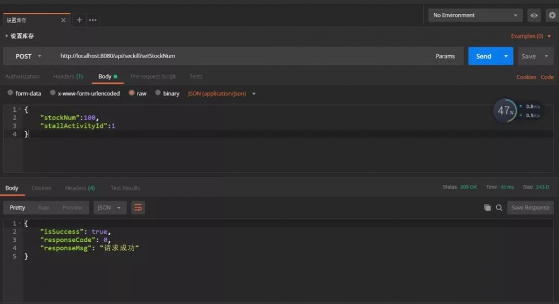Copy the response body to clipboard
The width and height of the screenshot is (559, 304).
tap(487, 208)
